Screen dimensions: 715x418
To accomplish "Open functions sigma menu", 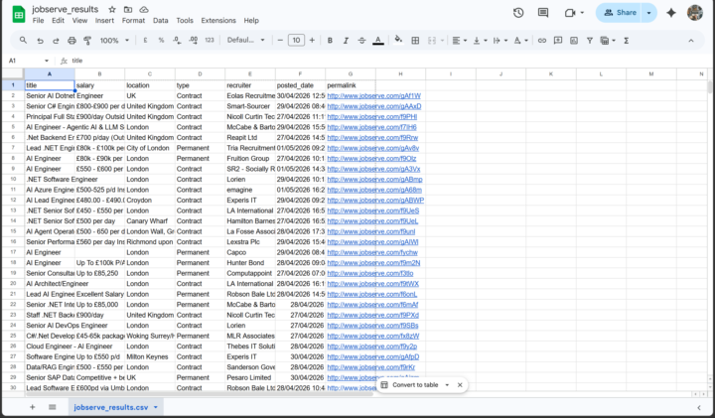I will pos(627,41).
